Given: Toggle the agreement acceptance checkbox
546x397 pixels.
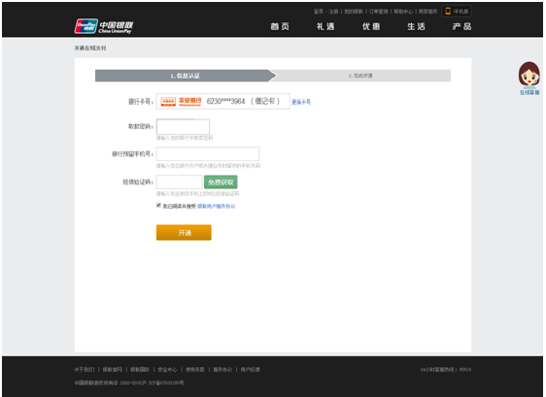Looking at the screenshot, I should pyautogui.click(x=158, y=205).
